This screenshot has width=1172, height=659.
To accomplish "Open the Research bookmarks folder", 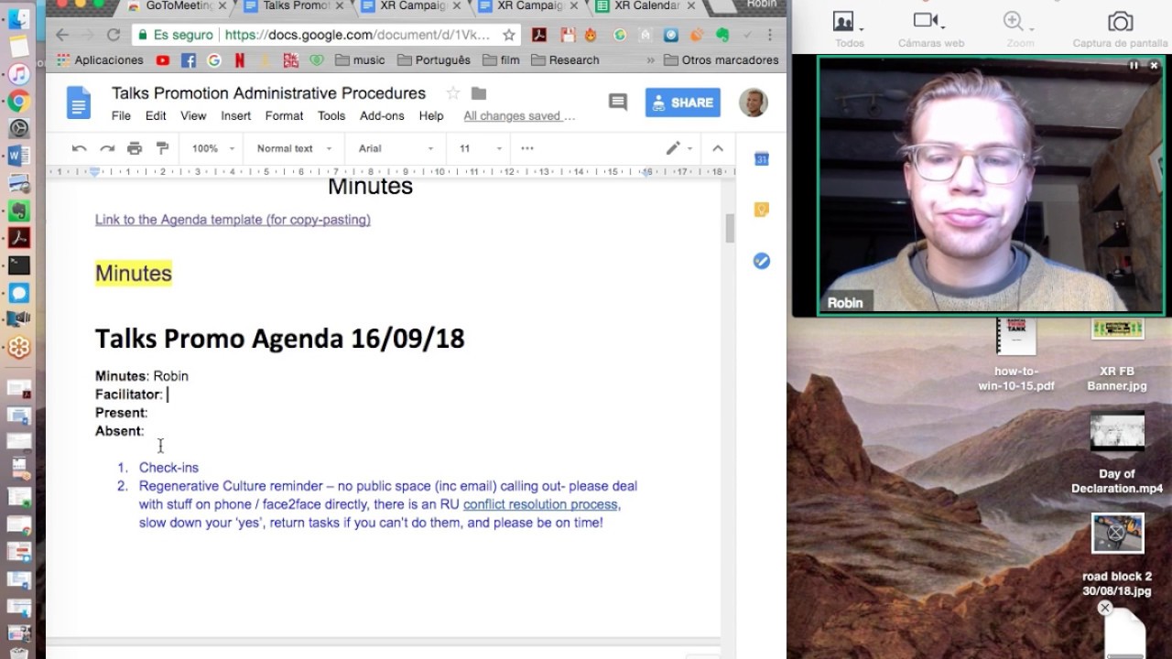I will pyautogui.click(x=565, y=60).
